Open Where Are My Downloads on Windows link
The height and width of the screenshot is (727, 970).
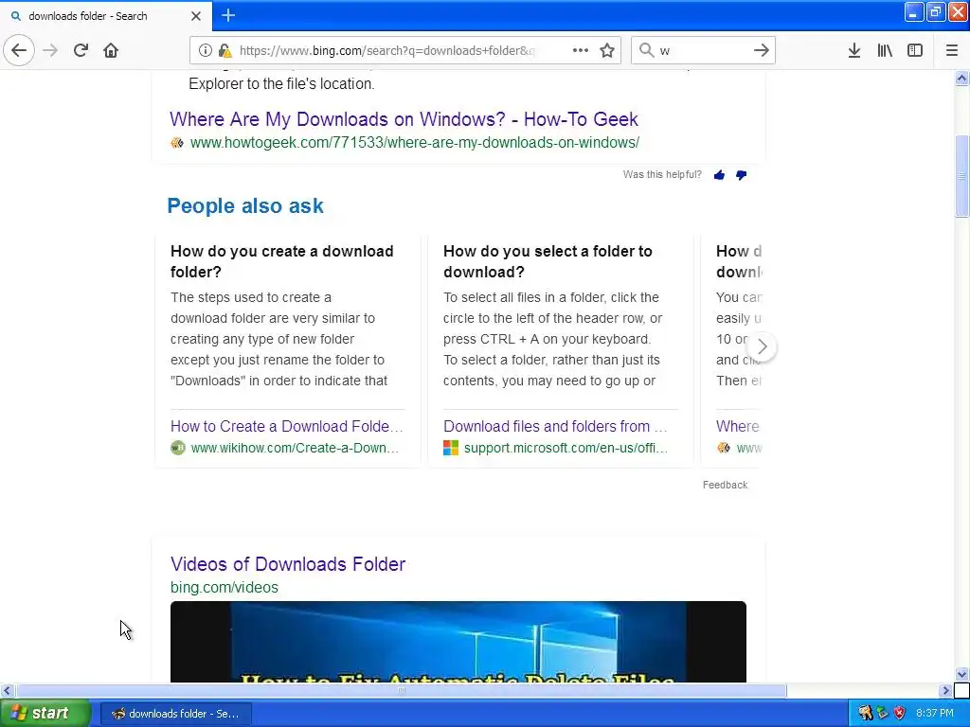click(404, 118)
